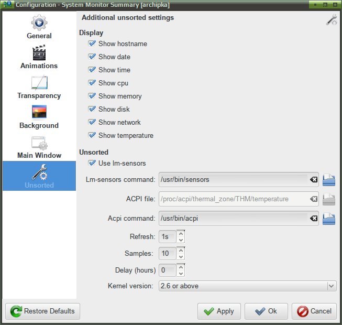Maximize the configuration window
The image size is (342, 325).
(x=325, y=5)
